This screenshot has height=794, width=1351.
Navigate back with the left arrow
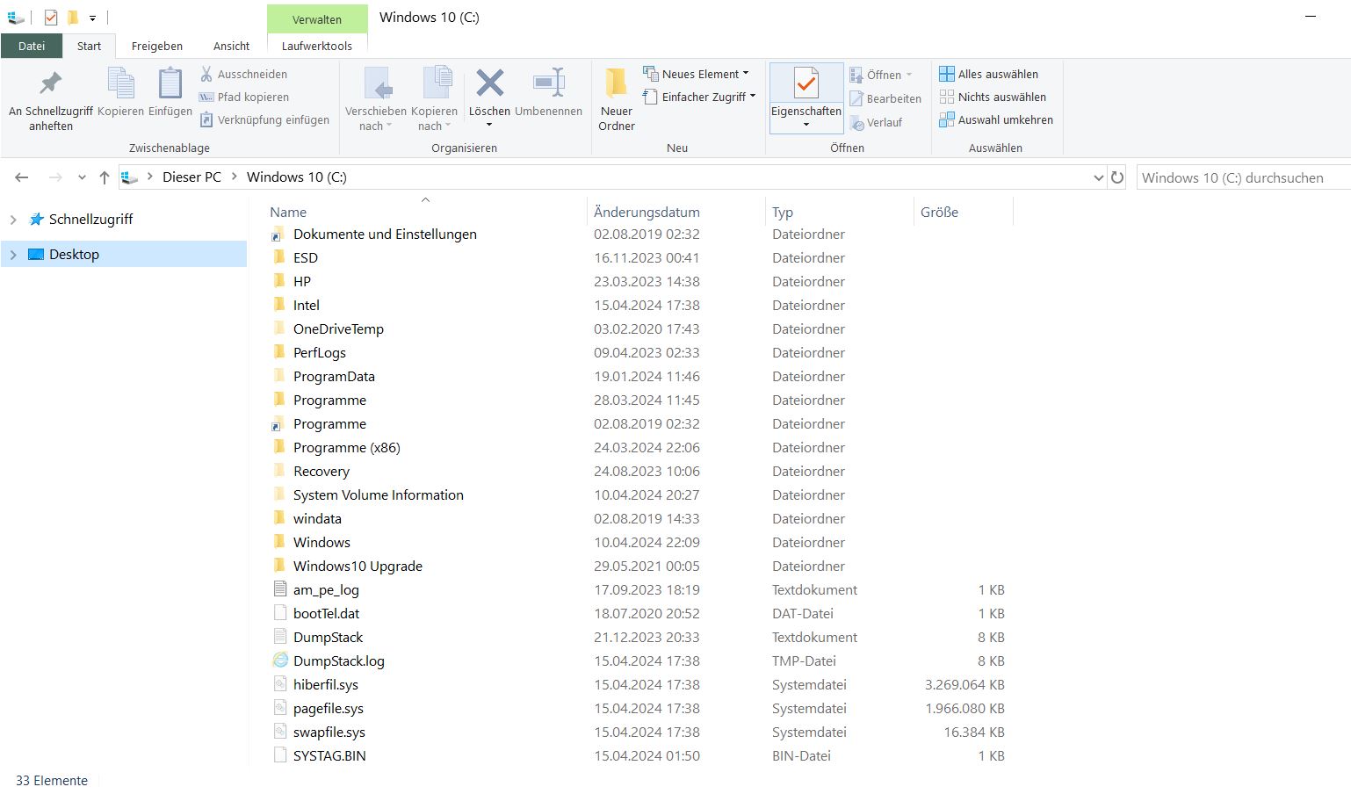click(22, 177)
